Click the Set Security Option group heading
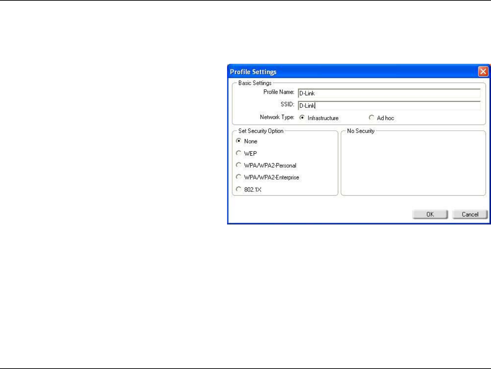The width and height of the screenshot is (491, 369). pos(261,131)
